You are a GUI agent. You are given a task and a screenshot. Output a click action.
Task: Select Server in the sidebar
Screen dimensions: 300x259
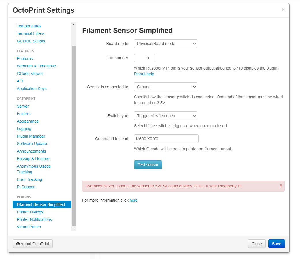point(23,106)
